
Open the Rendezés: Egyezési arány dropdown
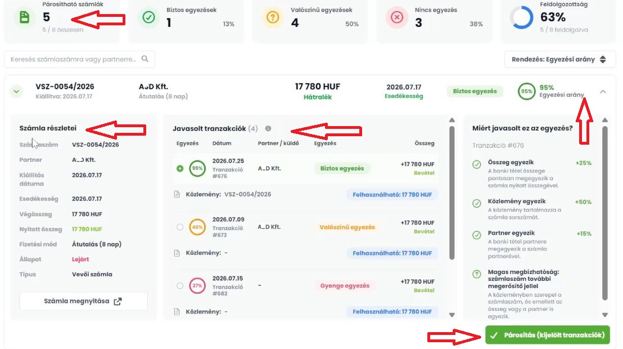click(x=560, y=59)
